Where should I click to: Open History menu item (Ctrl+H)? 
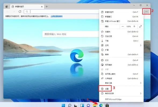pyautogui.click(x=121, y=36)
